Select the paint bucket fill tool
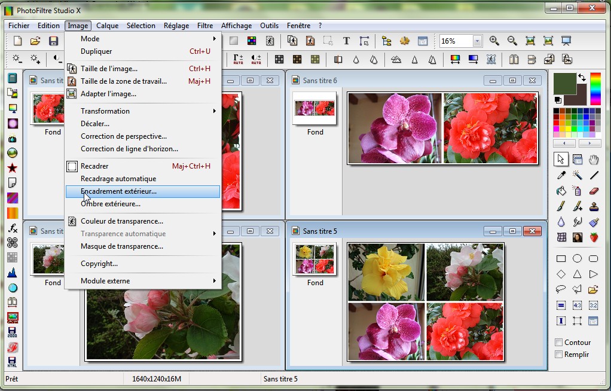Screen dimensions: 611x391 click(x=561, y=191)
